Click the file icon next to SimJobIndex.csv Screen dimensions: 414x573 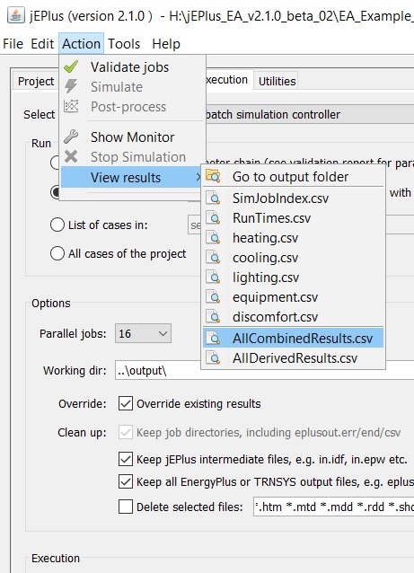pyautogui.click(x=213, y=198)
